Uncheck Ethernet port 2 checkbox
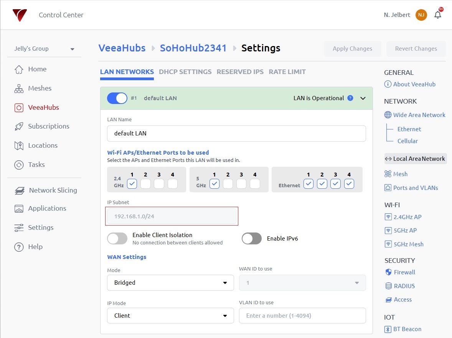The width and height of the screenshot is (452, 338). [322, 184]
